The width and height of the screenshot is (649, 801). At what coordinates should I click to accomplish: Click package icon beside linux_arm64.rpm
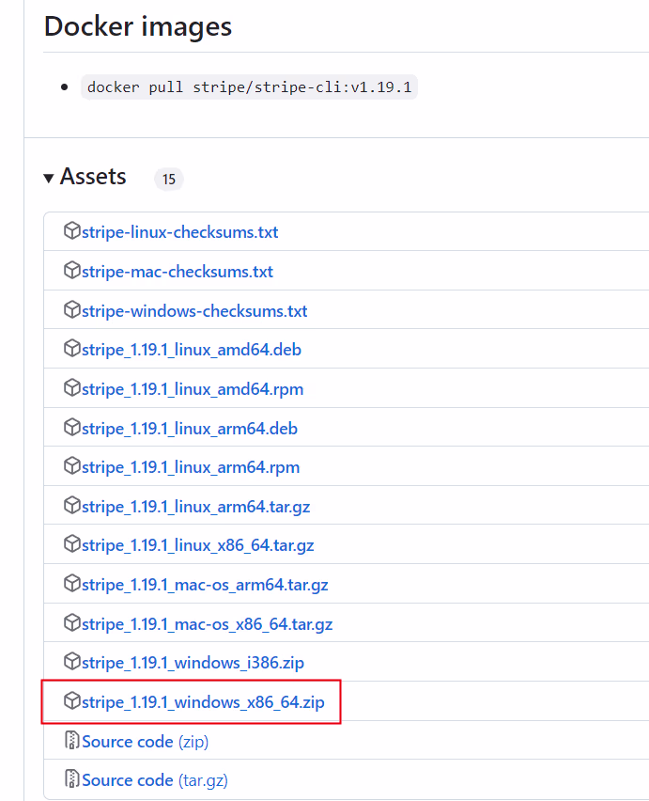click(72, 466)
